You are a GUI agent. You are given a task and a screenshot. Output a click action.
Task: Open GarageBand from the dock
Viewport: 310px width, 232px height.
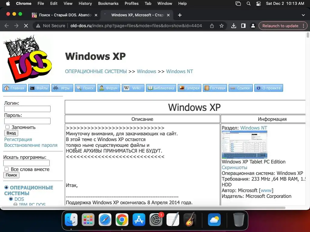point(190,220)
